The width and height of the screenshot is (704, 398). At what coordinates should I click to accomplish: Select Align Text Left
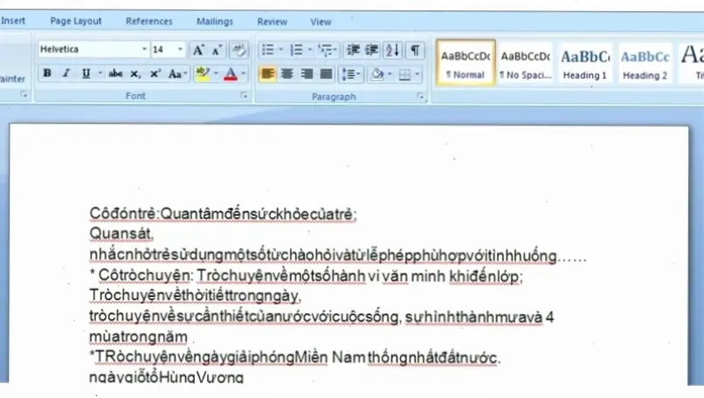point(267,73)
